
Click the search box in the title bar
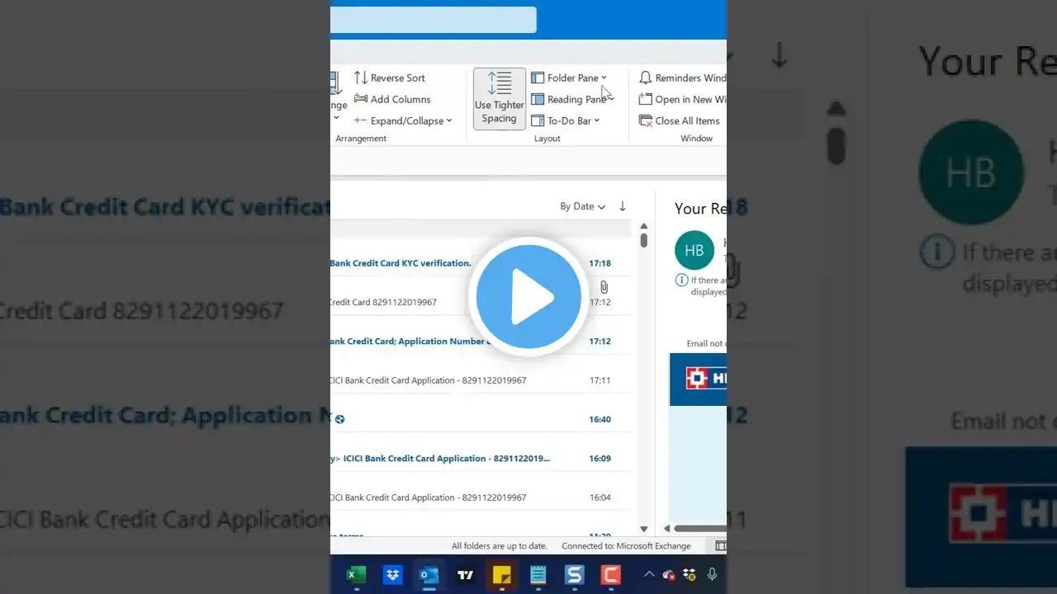pyautogui.click(x=434, y=20)
